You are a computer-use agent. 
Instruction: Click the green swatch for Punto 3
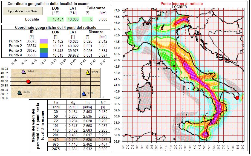(x=44, y=51)
